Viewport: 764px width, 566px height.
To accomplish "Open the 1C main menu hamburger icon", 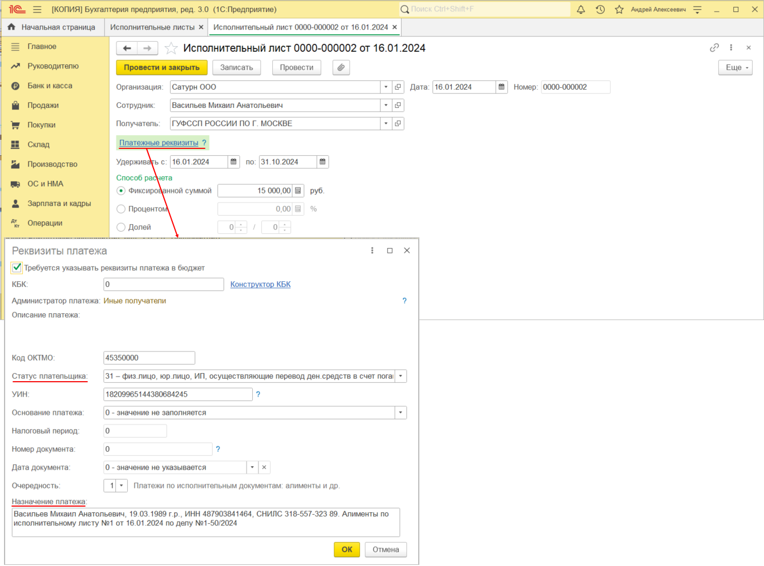I will 38,10.
